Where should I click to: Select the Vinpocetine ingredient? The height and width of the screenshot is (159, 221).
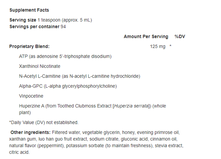31,96
